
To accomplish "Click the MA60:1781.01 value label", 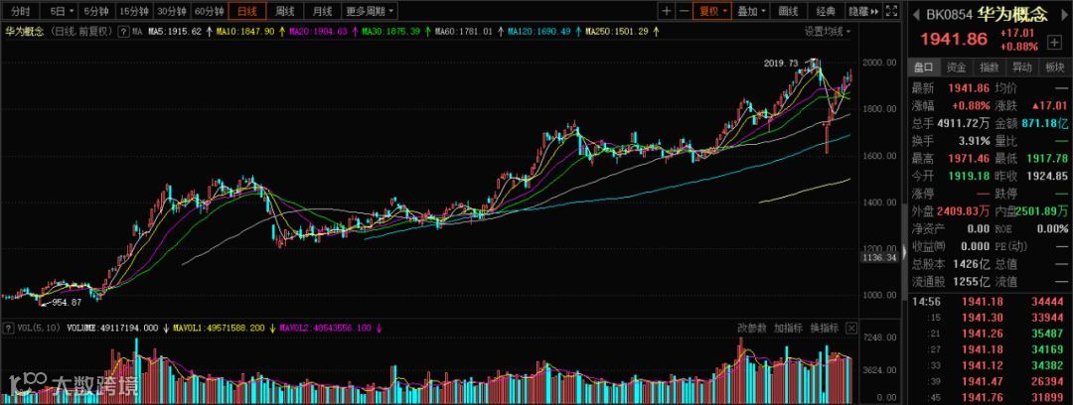I will tap(464, 32).
